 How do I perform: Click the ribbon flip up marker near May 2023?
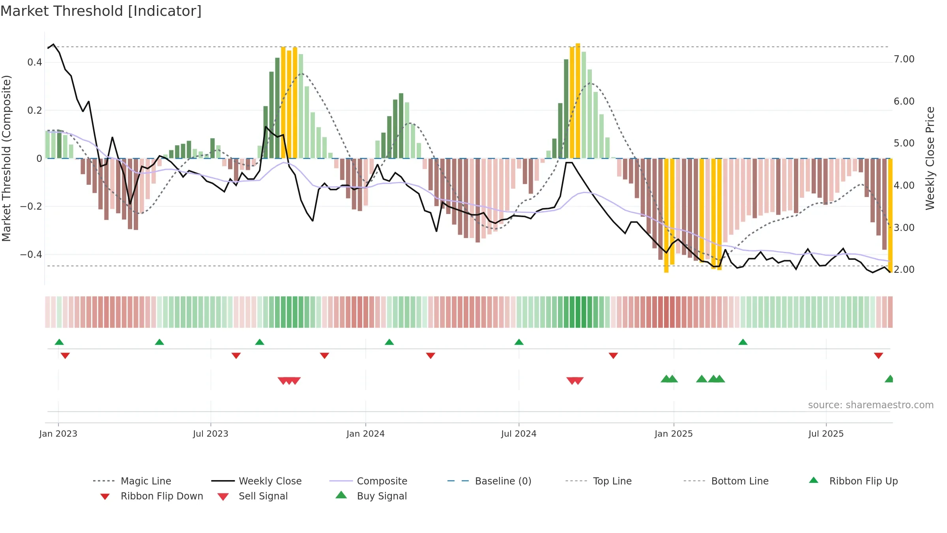(x=159, y=342)
